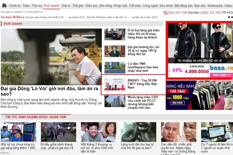Open the Multimedia section

(x=215, y=6)
